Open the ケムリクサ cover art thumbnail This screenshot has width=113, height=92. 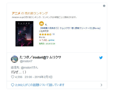tap(24, 34)
